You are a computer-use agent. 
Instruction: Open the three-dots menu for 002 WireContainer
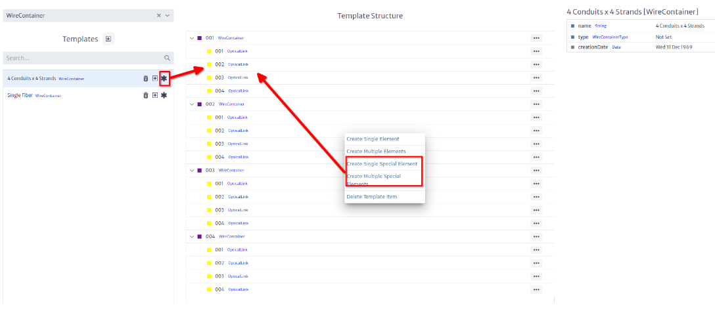click(536, 104)
